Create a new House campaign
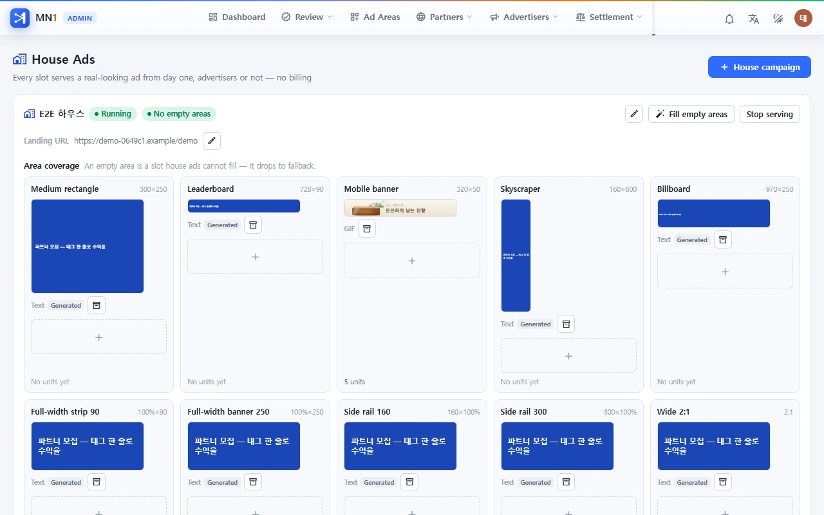 click(760, 67)
